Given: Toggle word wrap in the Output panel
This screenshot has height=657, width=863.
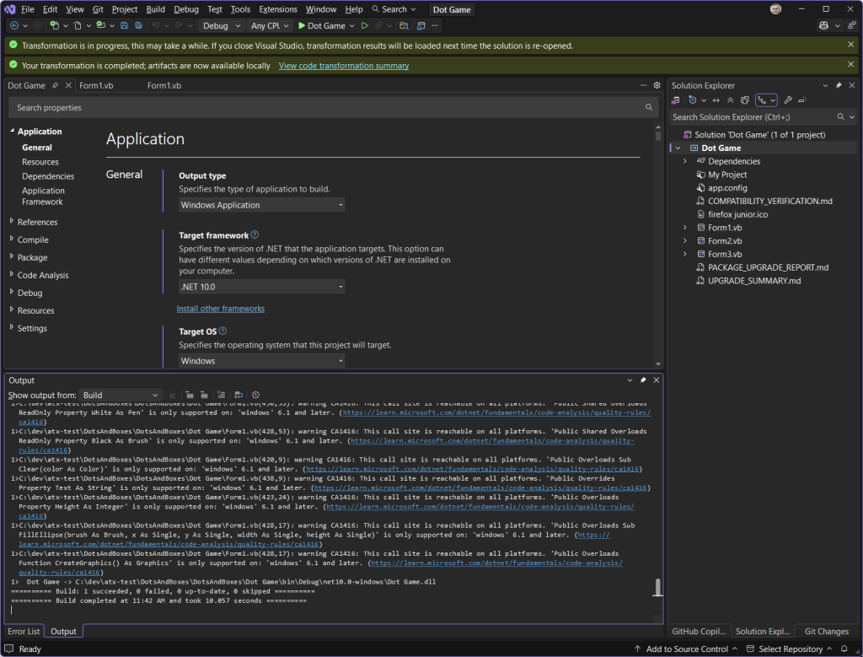Looking at the screenshot, I should tap(239, 394).
